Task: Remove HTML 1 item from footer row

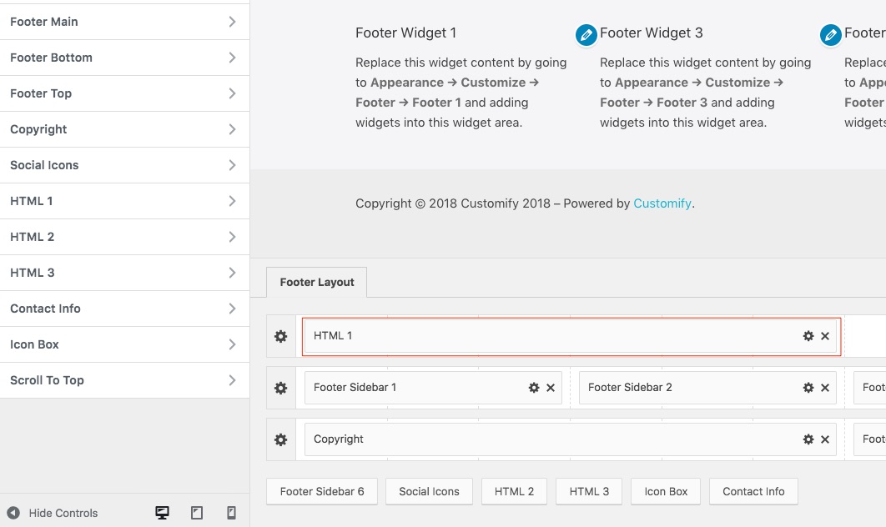Action: (825, 336)
